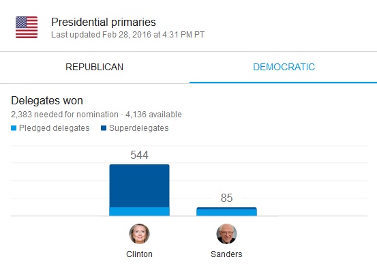Click Clinton's portrait photo
Screen dimensions: 377x268
point(139,234)
